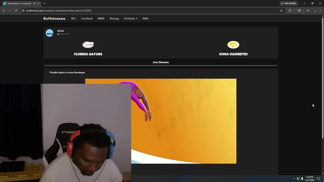Click the microphone icon in system tray
324x182 pixels.
302,179
